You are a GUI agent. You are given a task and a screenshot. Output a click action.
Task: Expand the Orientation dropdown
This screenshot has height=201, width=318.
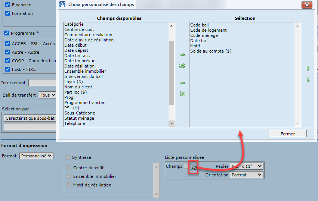247,175
